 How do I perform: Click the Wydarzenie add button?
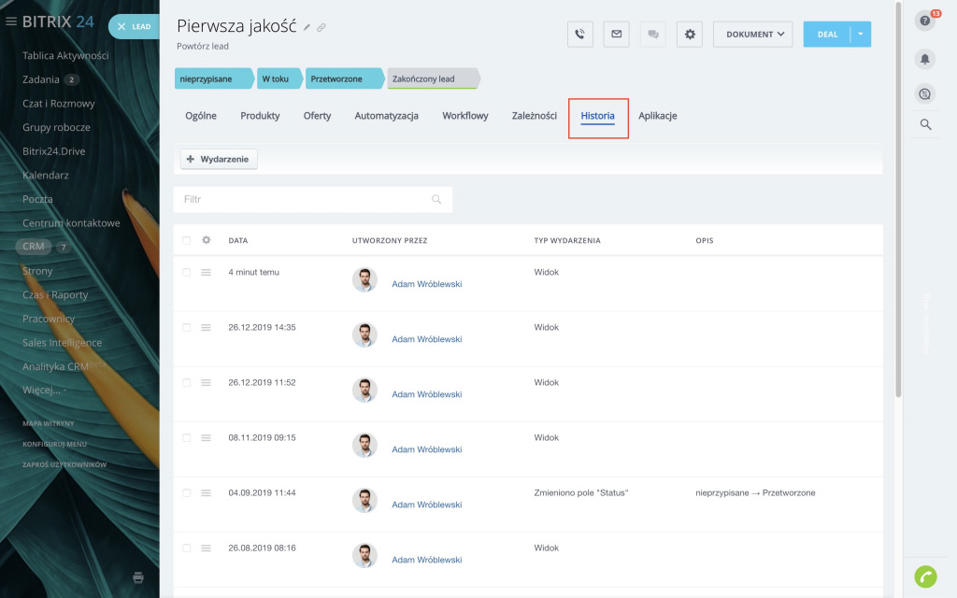click(219, 160)
